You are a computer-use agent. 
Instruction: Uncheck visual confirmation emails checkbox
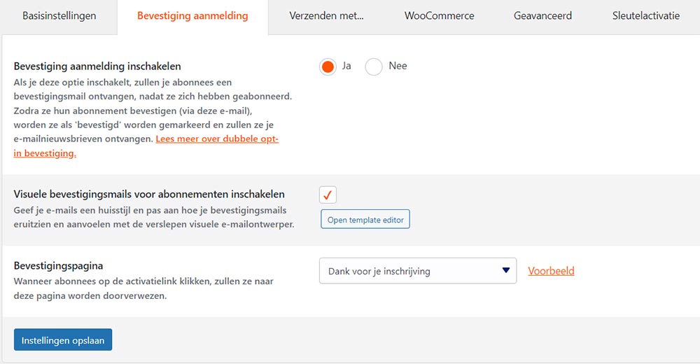coord(328,195)
